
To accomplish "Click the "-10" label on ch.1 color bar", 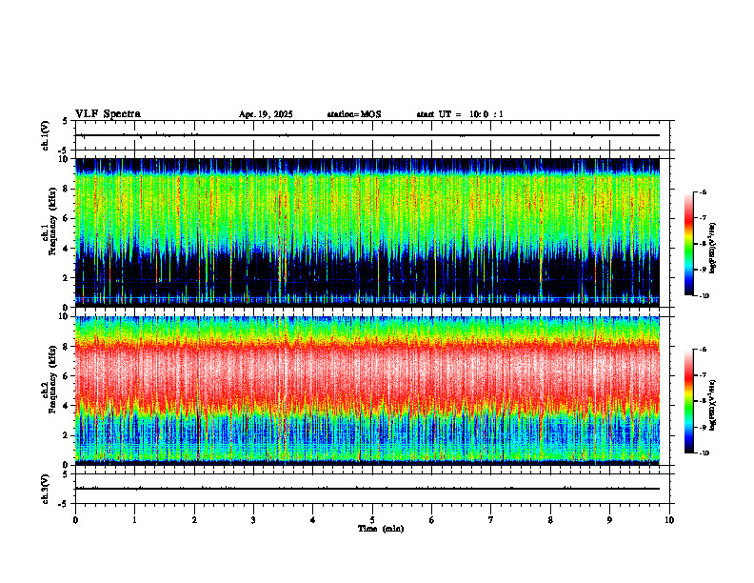I will coord(704,296).
